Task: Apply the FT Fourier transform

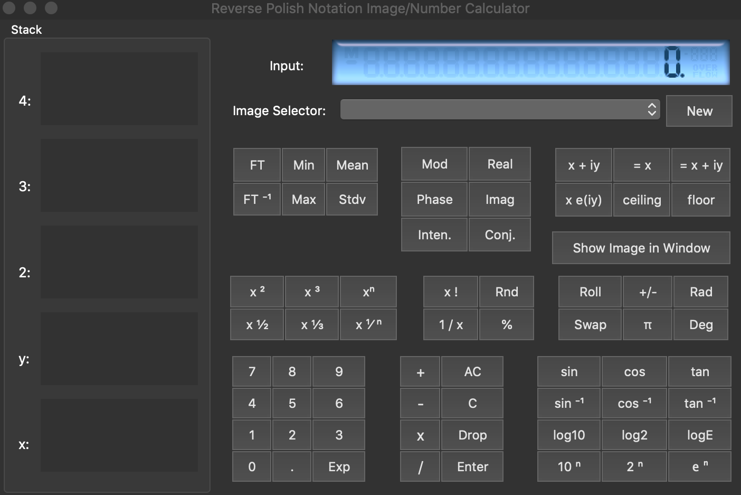Action: [x=257, y=165]
